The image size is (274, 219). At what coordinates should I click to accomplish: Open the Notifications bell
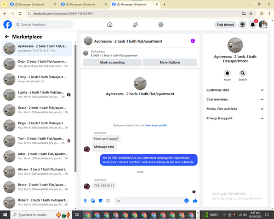click(253, 25)
